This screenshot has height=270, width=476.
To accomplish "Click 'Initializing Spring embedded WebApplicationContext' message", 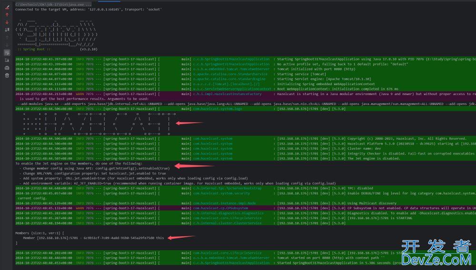I will click(x=326, y=84).
